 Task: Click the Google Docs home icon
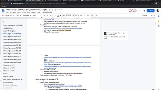(x=3, y=11)
